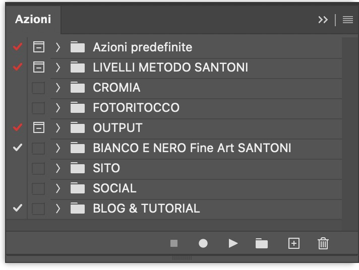This screenshot has width=359, height=270.
Task: Create a new action set folder icon
Action: pos(261,244)
